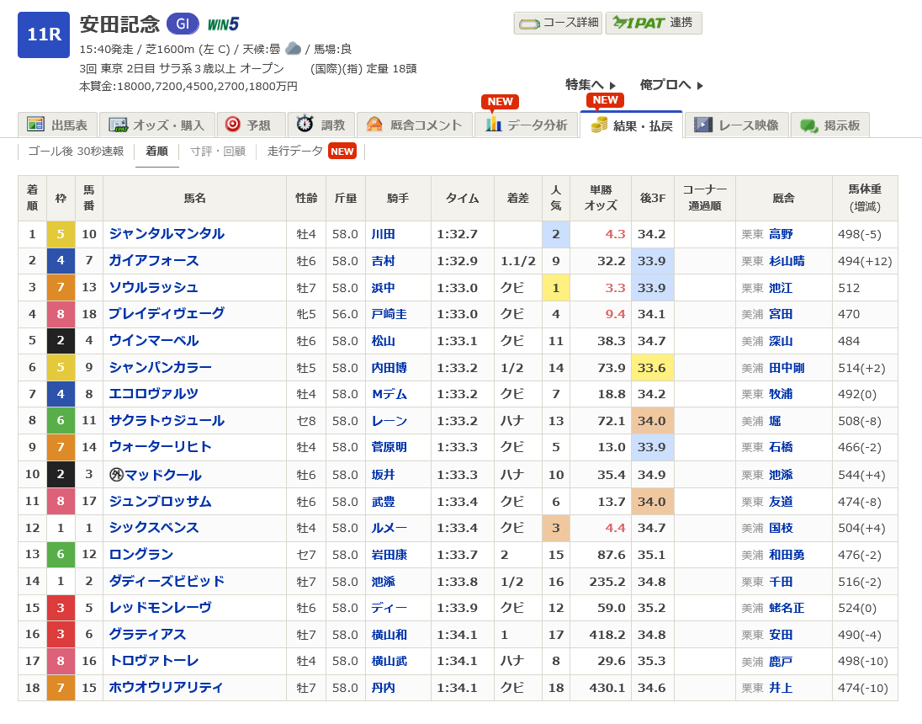Click the coins icon on 結果・払戻
This screenshot has height=724, width=922.
tap(599, 125)
